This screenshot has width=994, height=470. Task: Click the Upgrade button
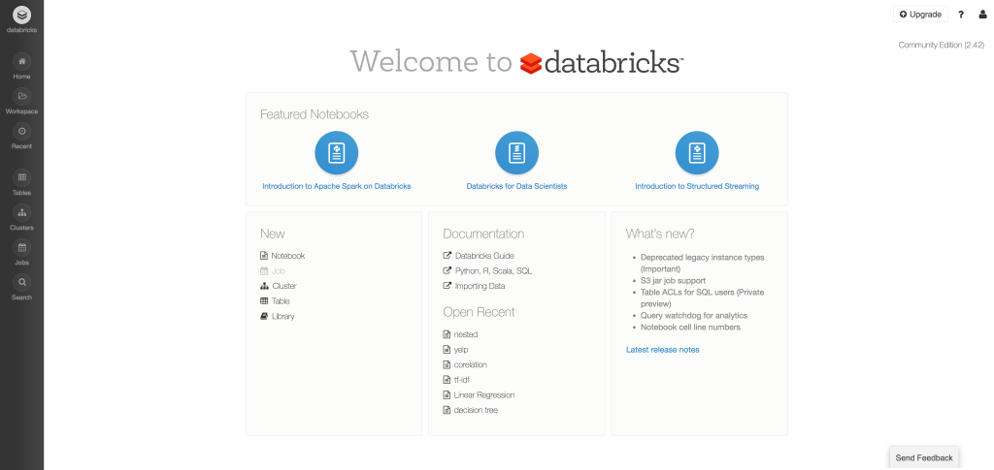click(x=920, y=15)
